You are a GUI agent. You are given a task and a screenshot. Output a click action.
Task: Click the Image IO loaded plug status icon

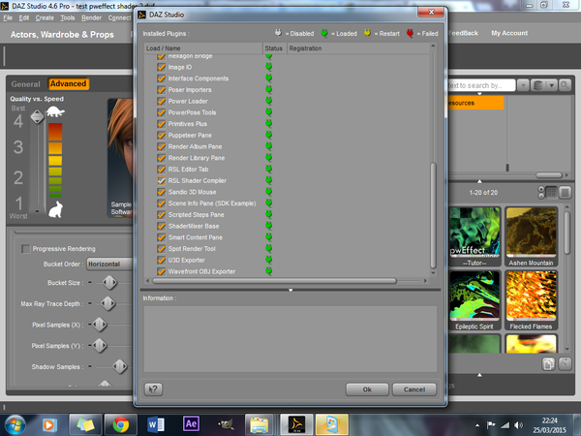(268, 67)
